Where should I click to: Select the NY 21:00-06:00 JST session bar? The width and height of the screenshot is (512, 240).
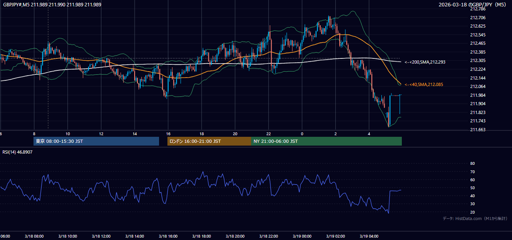click(327, 141)
